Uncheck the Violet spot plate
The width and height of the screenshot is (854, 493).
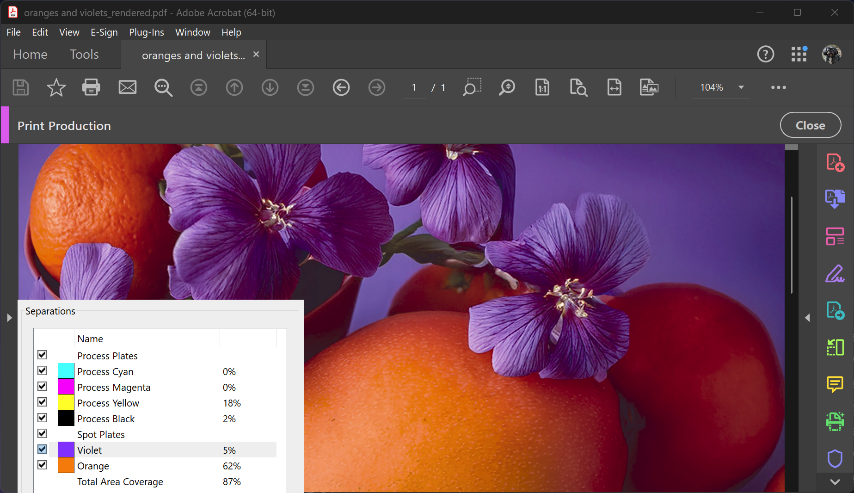click(x=42, y=449)
